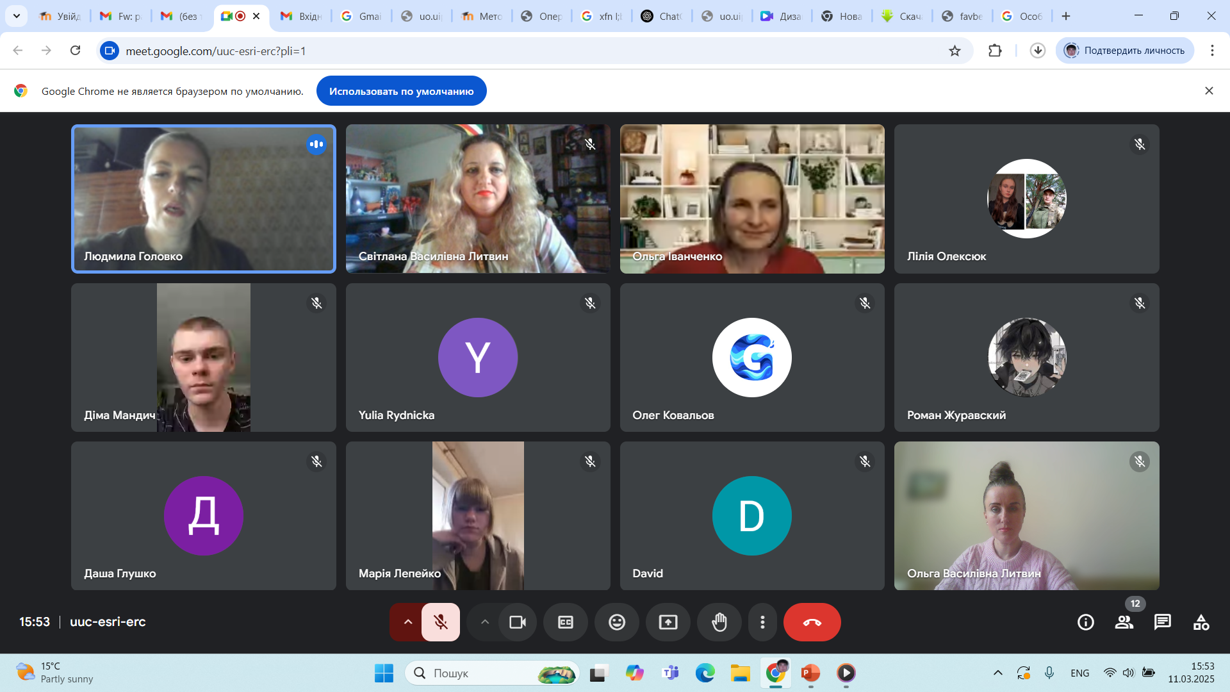Open the meeting details info icon
The width and height of the screenshot is (1230, 692).
click(1086, 622)
